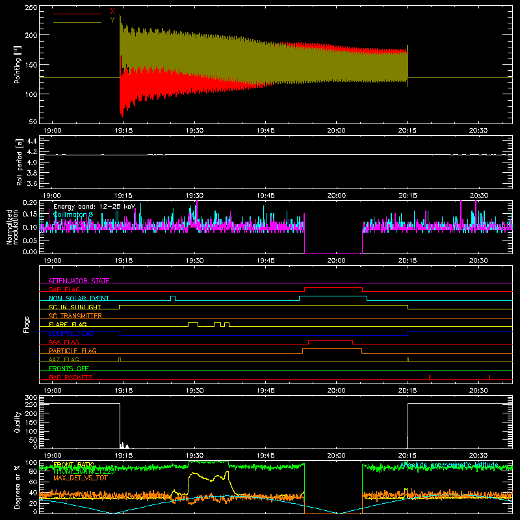Click the 300 tick on the Quality axis
This screenshot has height=520, width=520.
31,397
